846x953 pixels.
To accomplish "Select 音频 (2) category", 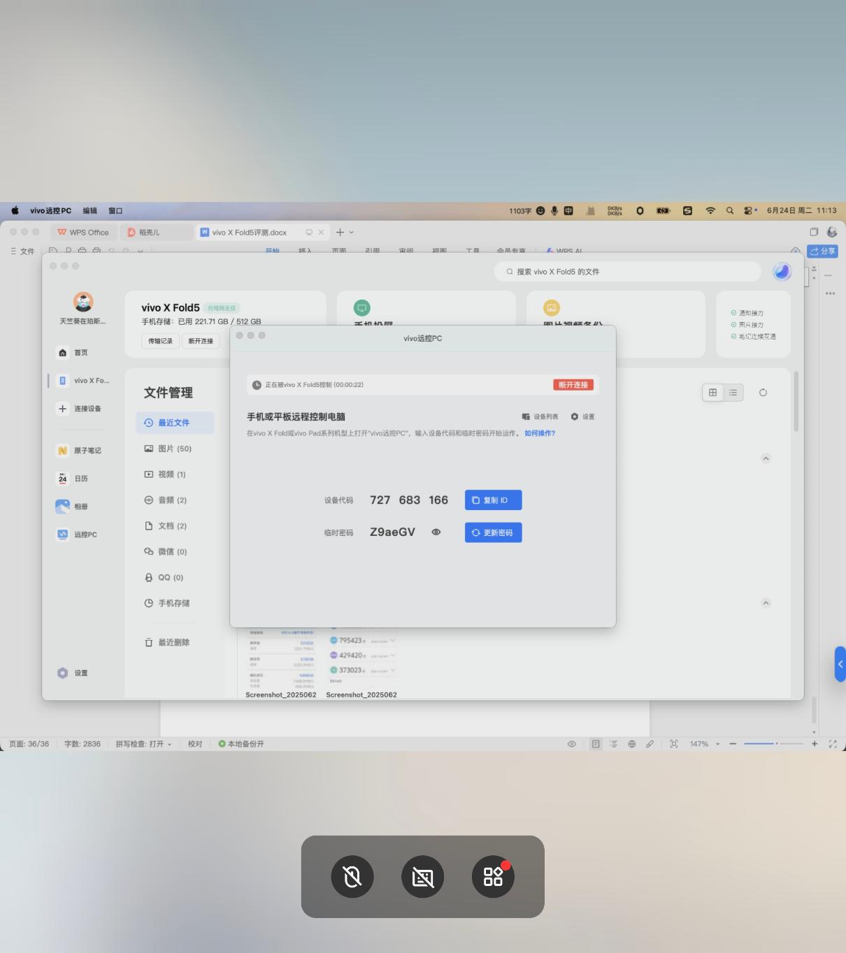I will [165, 500].
